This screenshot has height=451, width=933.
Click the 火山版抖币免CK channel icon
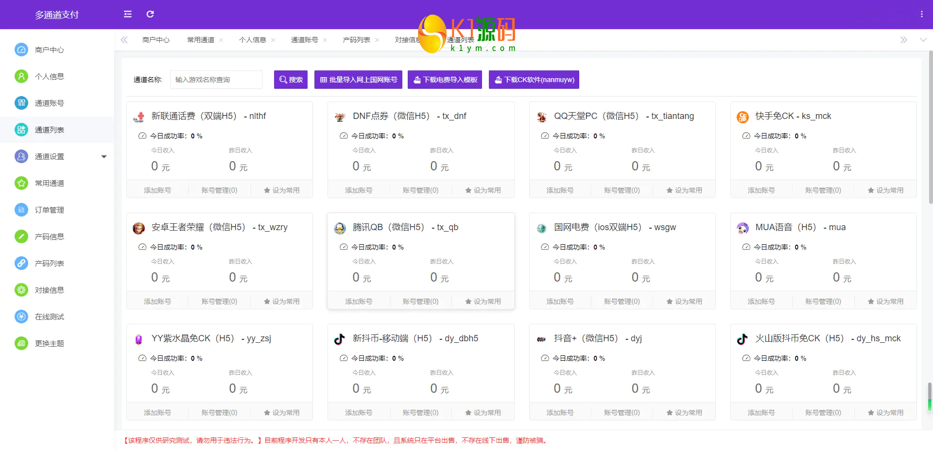(743, 339)
